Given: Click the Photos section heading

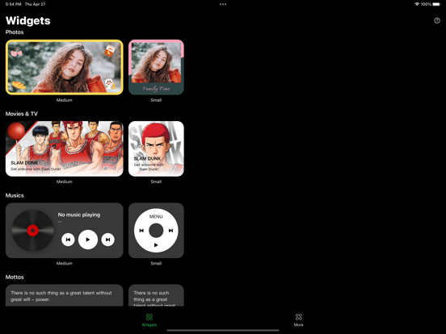Looking at the screenshot, I should (x=15, y=32).
